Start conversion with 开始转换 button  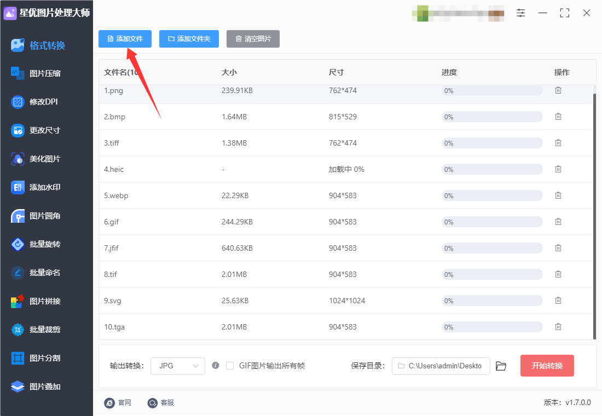click(x=547, y=366)
